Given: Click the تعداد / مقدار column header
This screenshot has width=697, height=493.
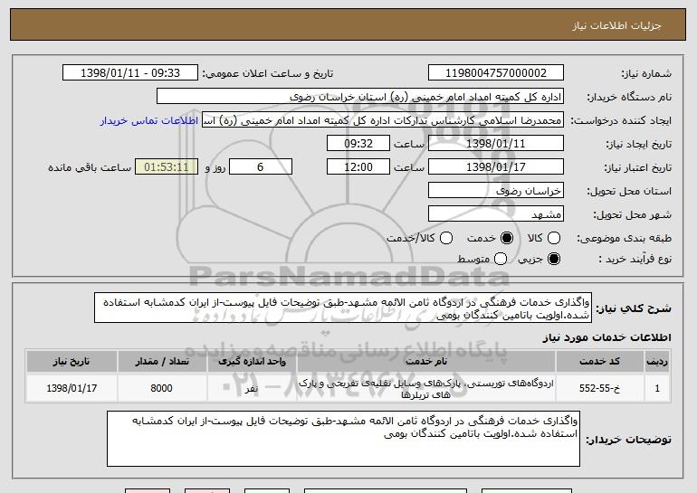Looking at the screenshot, I should point(162,362).
